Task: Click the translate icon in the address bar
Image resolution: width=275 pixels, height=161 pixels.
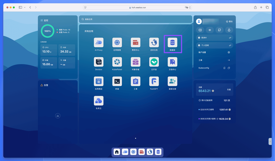Action: 186,7
